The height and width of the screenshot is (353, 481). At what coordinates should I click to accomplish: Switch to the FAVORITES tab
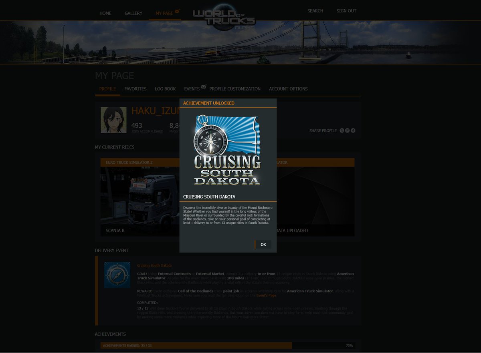[x=135, y=89]
